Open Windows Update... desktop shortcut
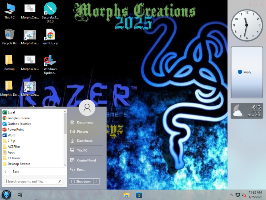Viewport: 266px width, 200px height. click(50, 65)
